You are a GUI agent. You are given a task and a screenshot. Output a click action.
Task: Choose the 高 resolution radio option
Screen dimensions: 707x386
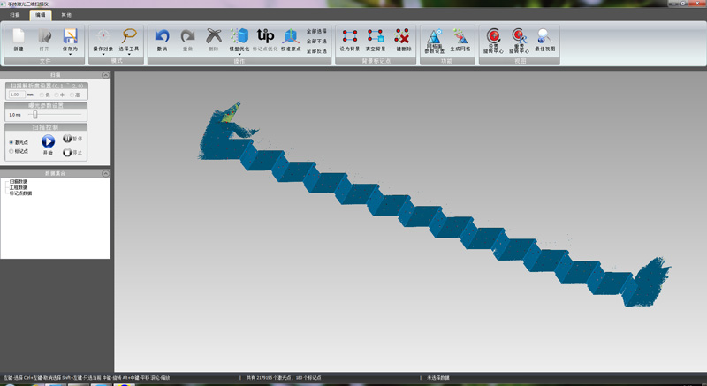[73, 94]
